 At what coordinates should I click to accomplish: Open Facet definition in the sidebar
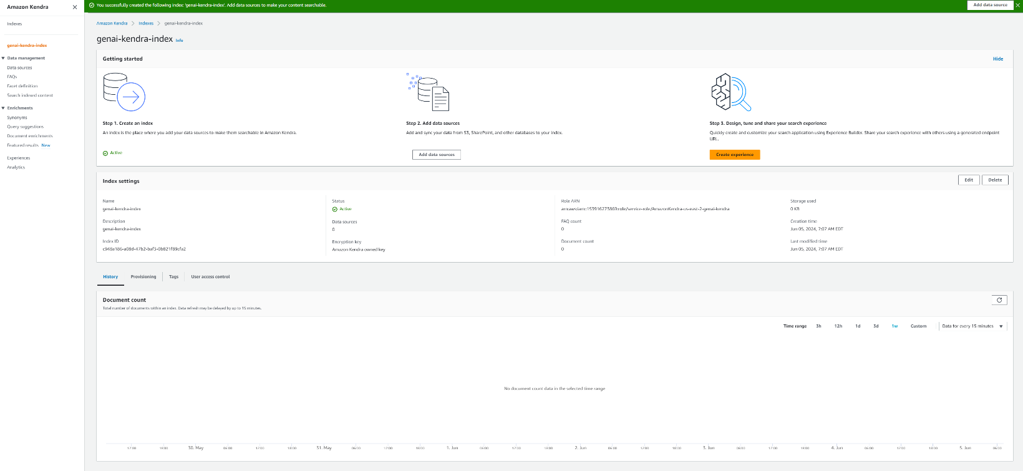[22, 86]
